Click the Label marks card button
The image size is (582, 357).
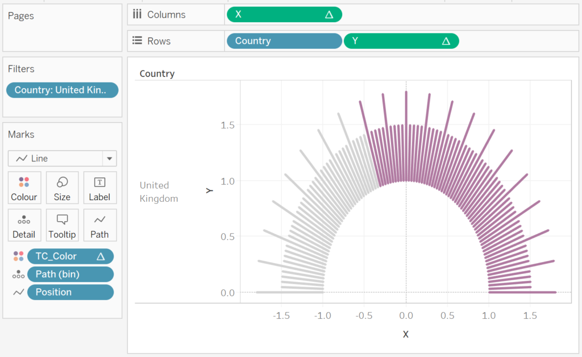(x=100, y=188)
